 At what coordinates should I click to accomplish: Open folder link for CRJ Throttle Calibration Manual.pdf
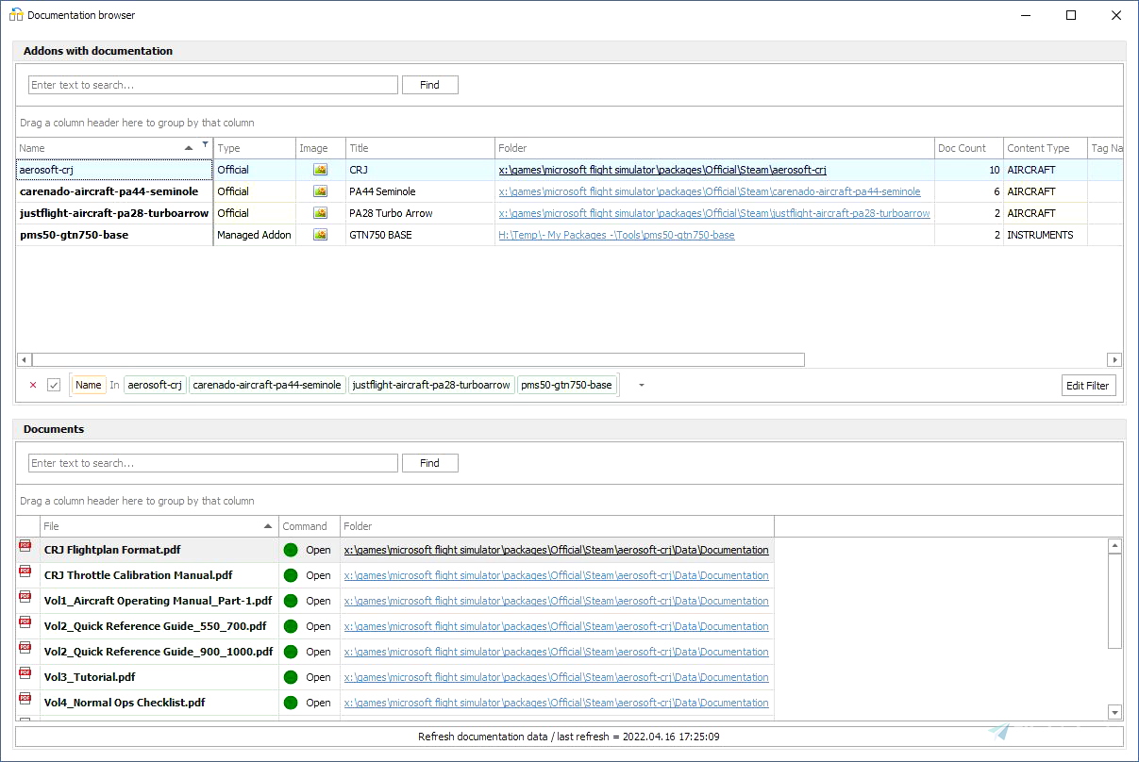[556, 575]
